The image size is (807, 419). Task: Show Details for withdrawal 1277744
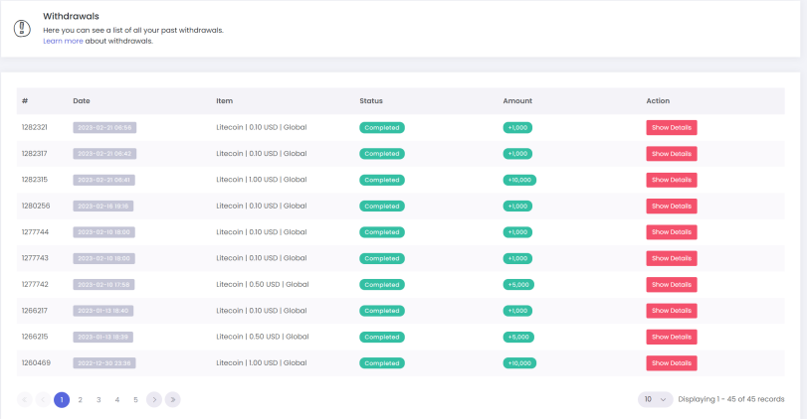672,232
